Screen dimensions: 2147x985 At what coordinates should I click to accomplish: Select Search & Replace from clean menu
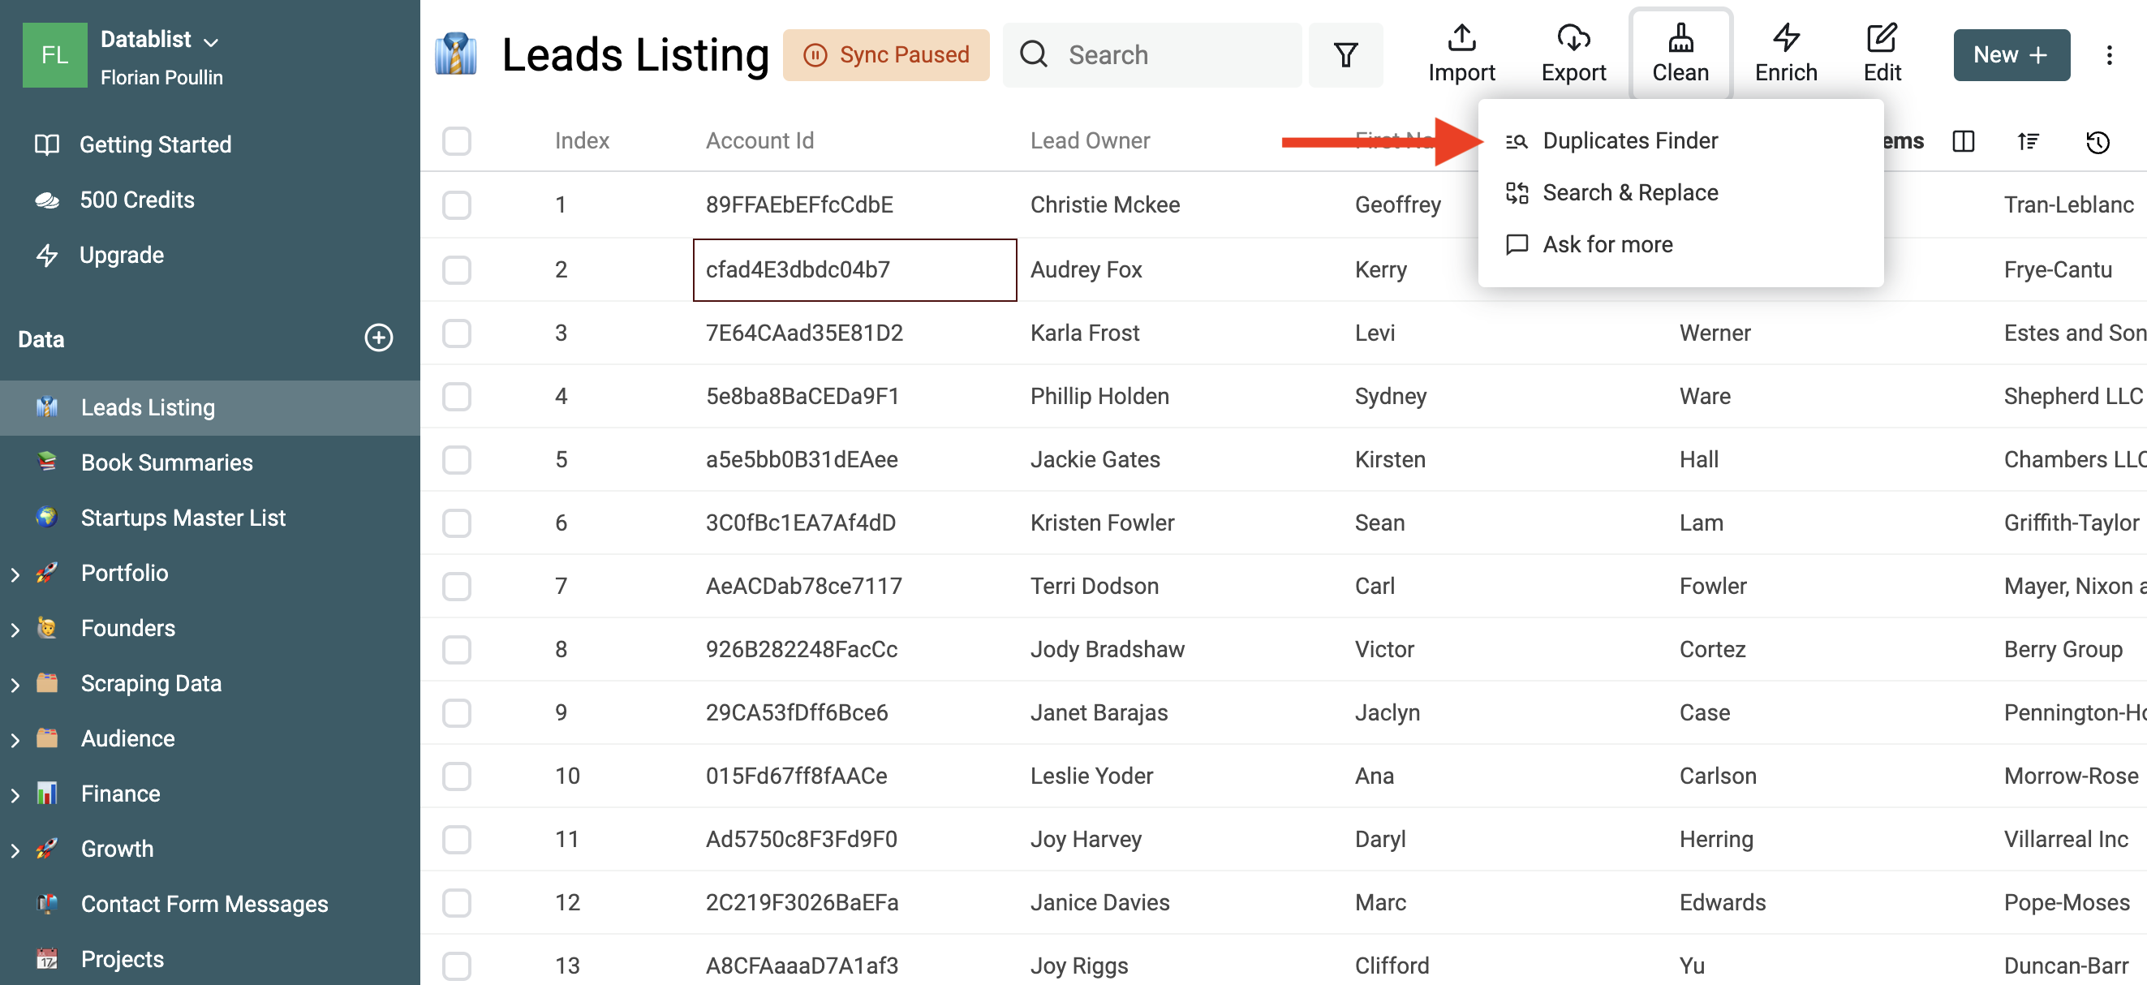coord(1631,191)
